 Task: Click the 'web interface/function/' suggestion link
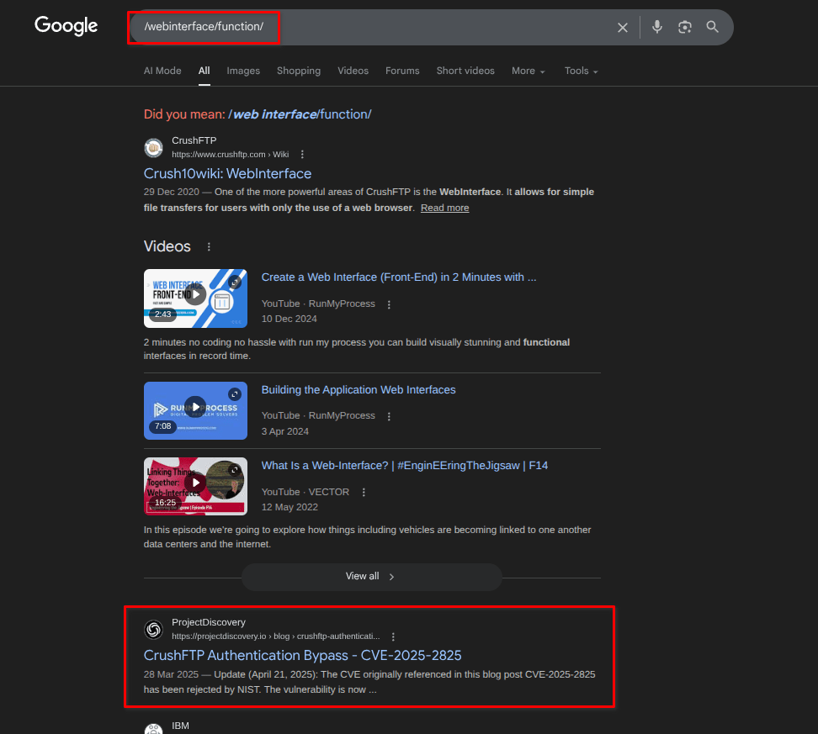tap(300, 114)
